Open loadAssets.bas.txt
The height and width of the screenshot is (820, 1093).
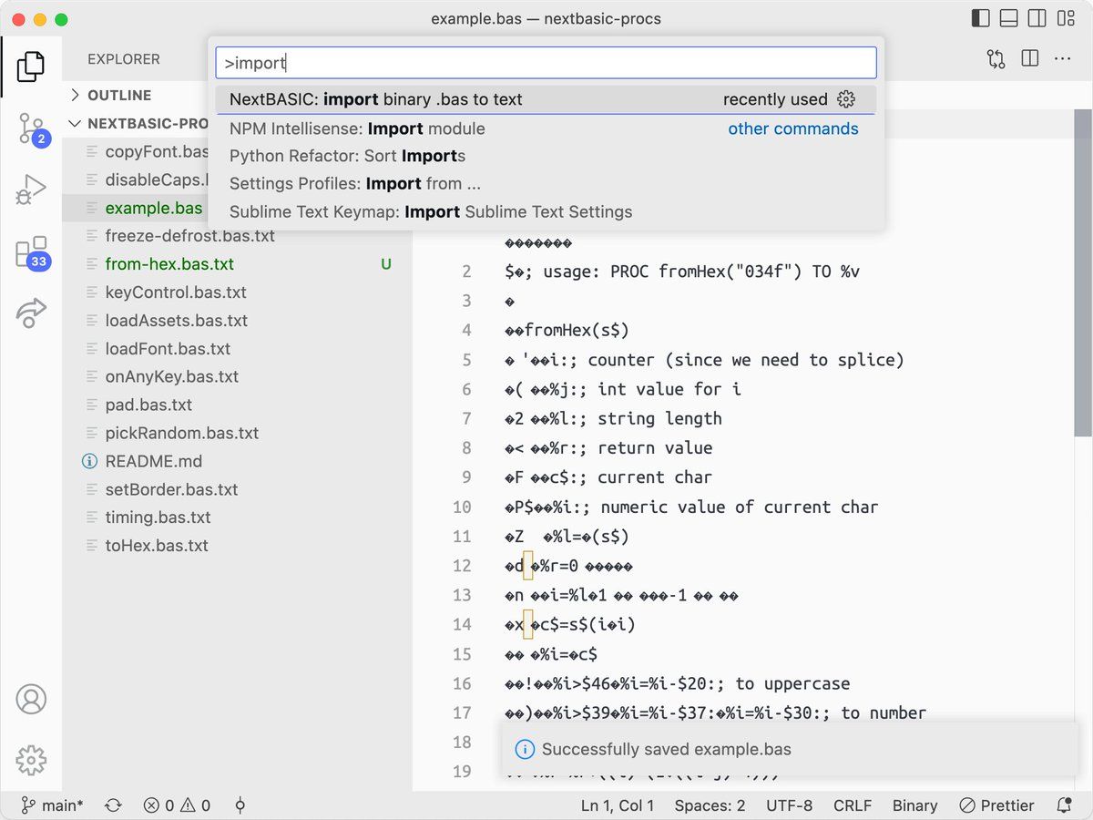click(x=177, y=321)
